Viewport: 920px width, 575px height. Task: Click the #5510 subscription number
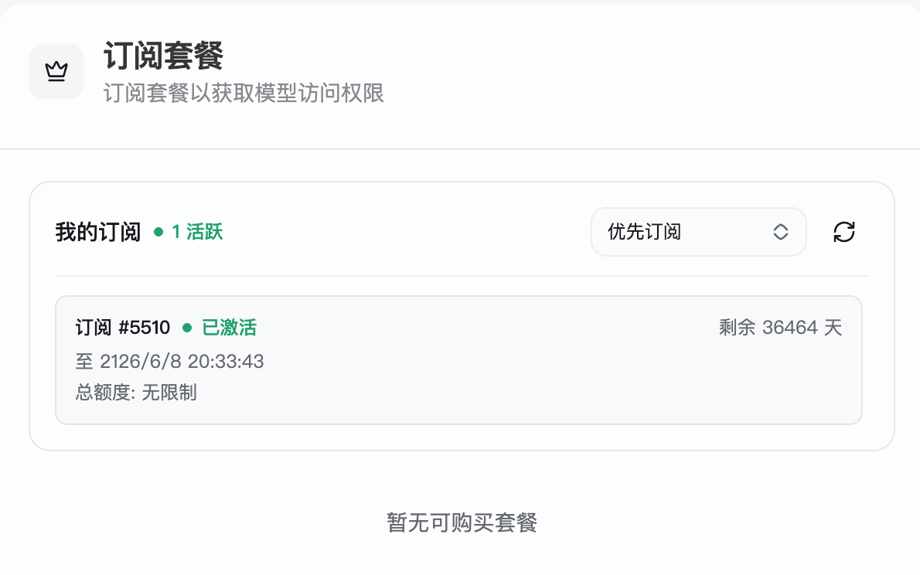(x=145, y=328)
